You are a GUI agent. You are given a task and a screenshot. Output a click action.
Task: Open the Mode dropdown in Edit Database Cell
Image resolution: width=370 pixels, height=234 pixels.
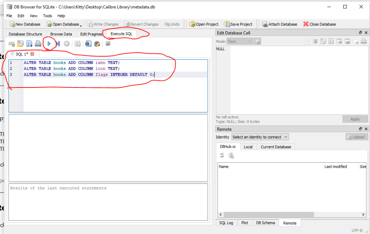pos(240,41)
